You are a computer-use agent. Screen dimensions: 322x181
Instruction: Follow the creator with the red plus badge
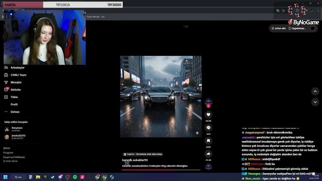tap(208, 106)
